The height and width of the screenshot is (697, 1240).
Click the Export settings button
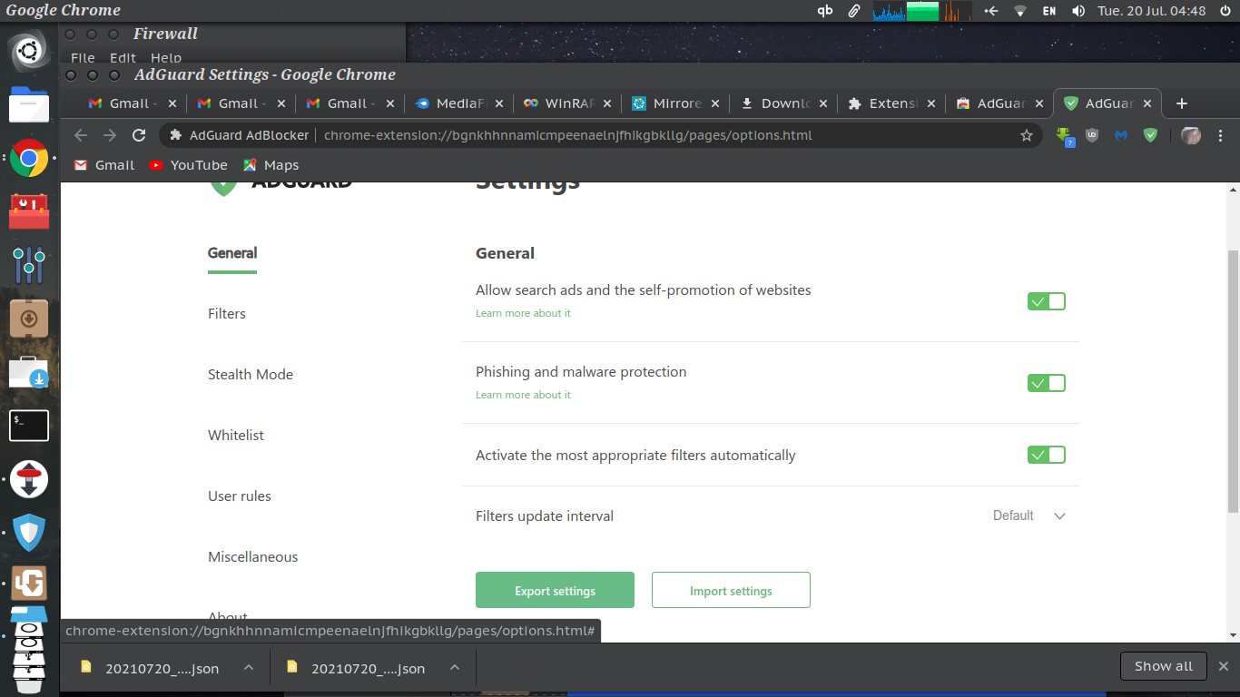(x=555, y=590)
